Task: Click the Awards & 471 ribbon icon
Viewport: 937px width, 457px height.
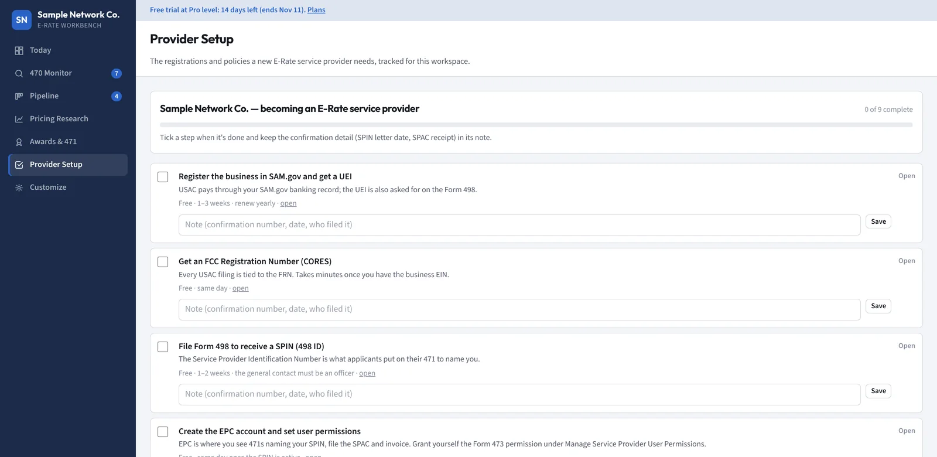Action: pyautogui.click(x=19, y=142)
